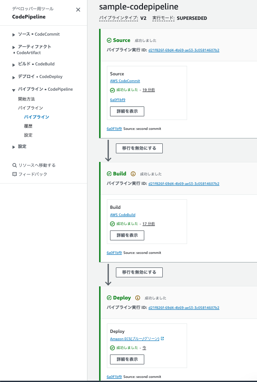Open commit 6a0f1bf9 link below Source card
This screenshot has width=257, height=382.
tap(114, 129)
